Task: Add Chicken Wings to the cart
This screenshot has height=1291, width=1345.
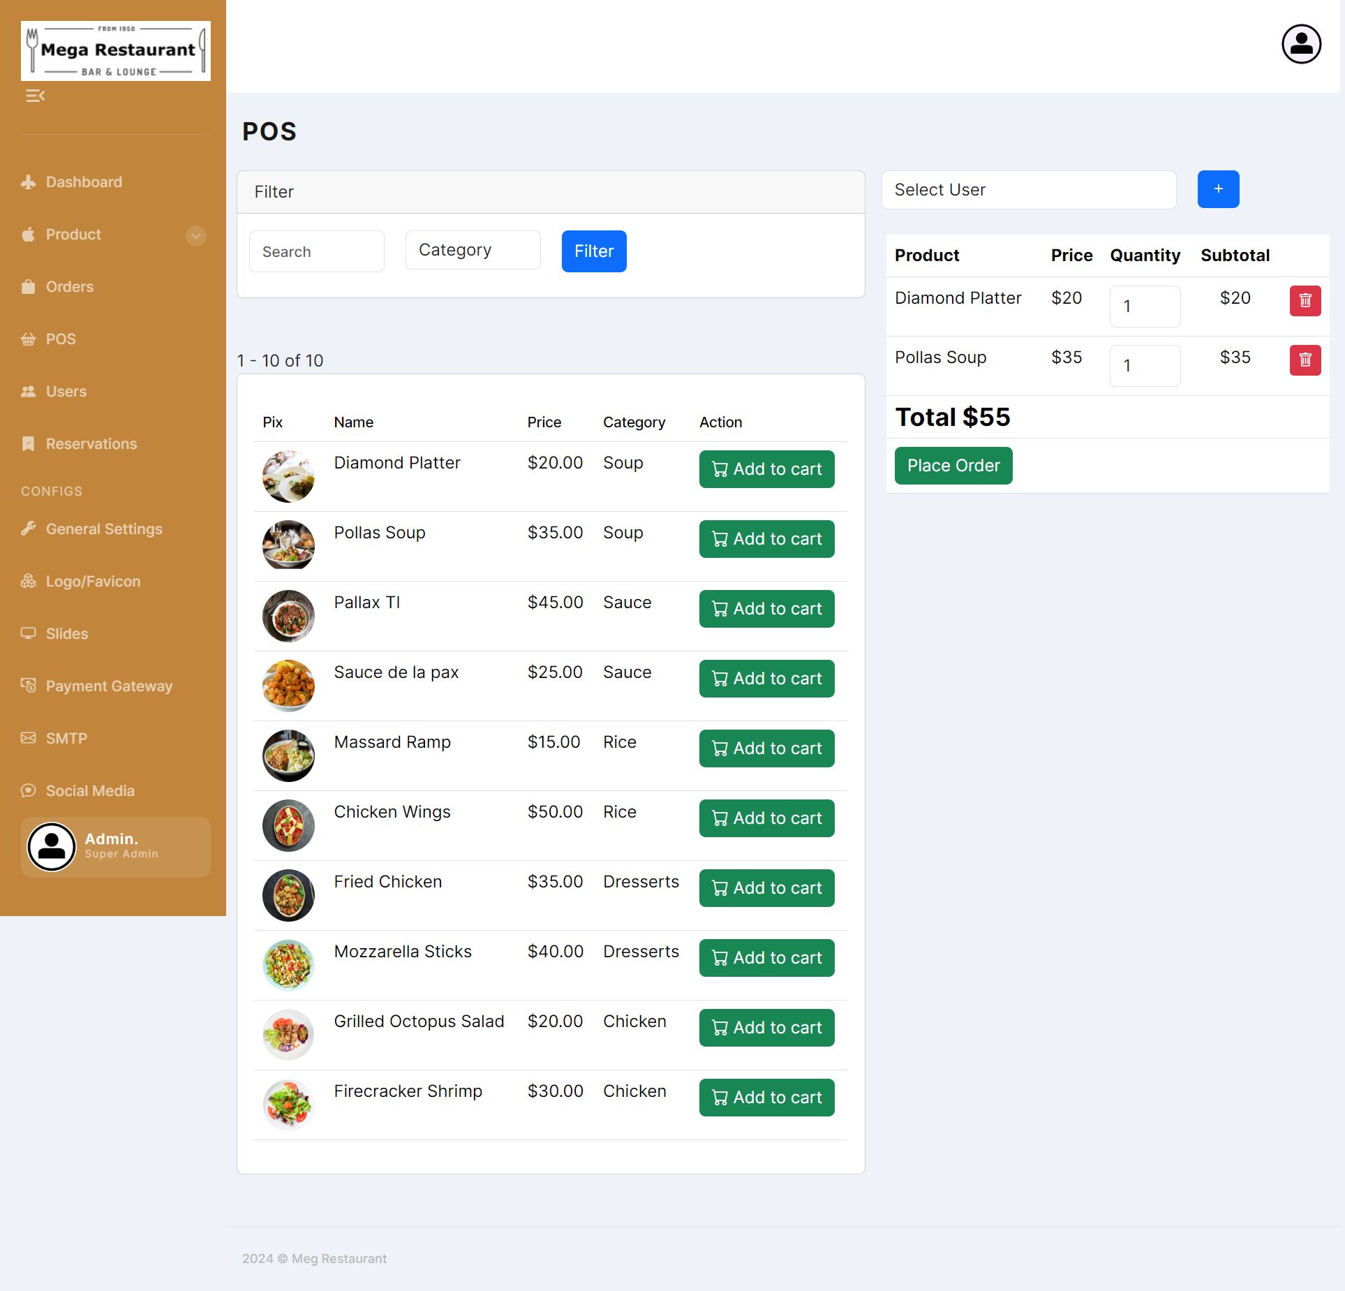Action: tap(766, 818)
